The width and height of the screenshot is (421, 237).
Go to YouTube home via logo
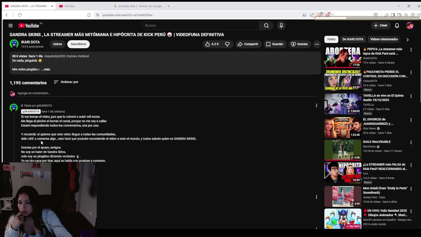[29, 25]
